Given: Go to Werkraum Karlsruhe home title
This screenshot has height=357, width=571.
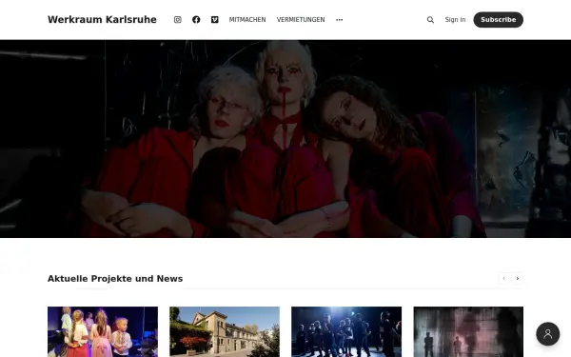Looking at the screenshot, I should point(102,20).
